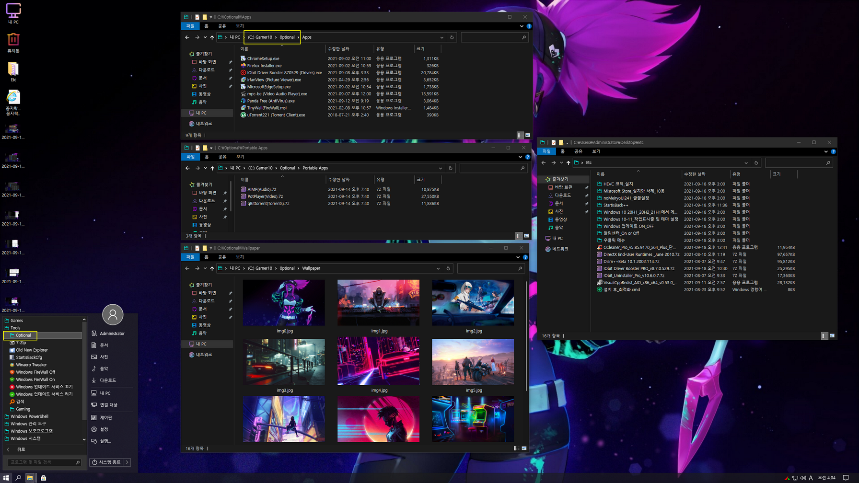The image size is (859, 483).
Task: Select 설치 후_최적화.cmd script file
Action: click(x=621, y=289)
